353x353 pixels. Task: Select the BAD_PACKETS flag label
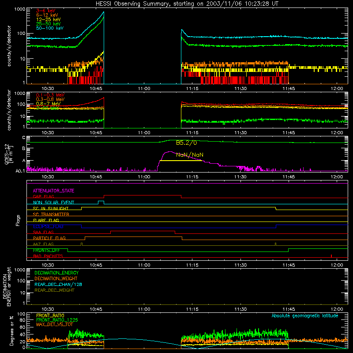(48, 256)
